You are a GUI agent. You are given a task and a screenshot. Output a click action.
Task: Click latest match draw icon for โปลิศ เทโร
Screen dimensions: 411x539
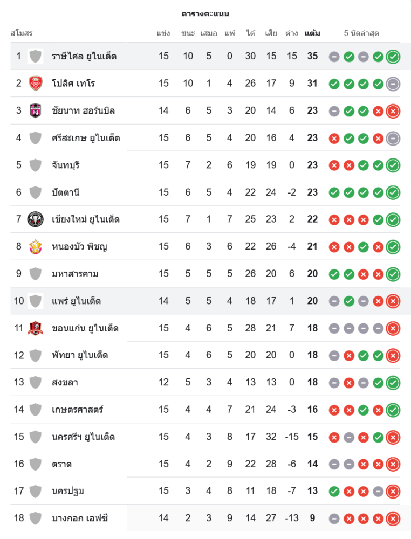pyautogui.click(x=393, y=84)
